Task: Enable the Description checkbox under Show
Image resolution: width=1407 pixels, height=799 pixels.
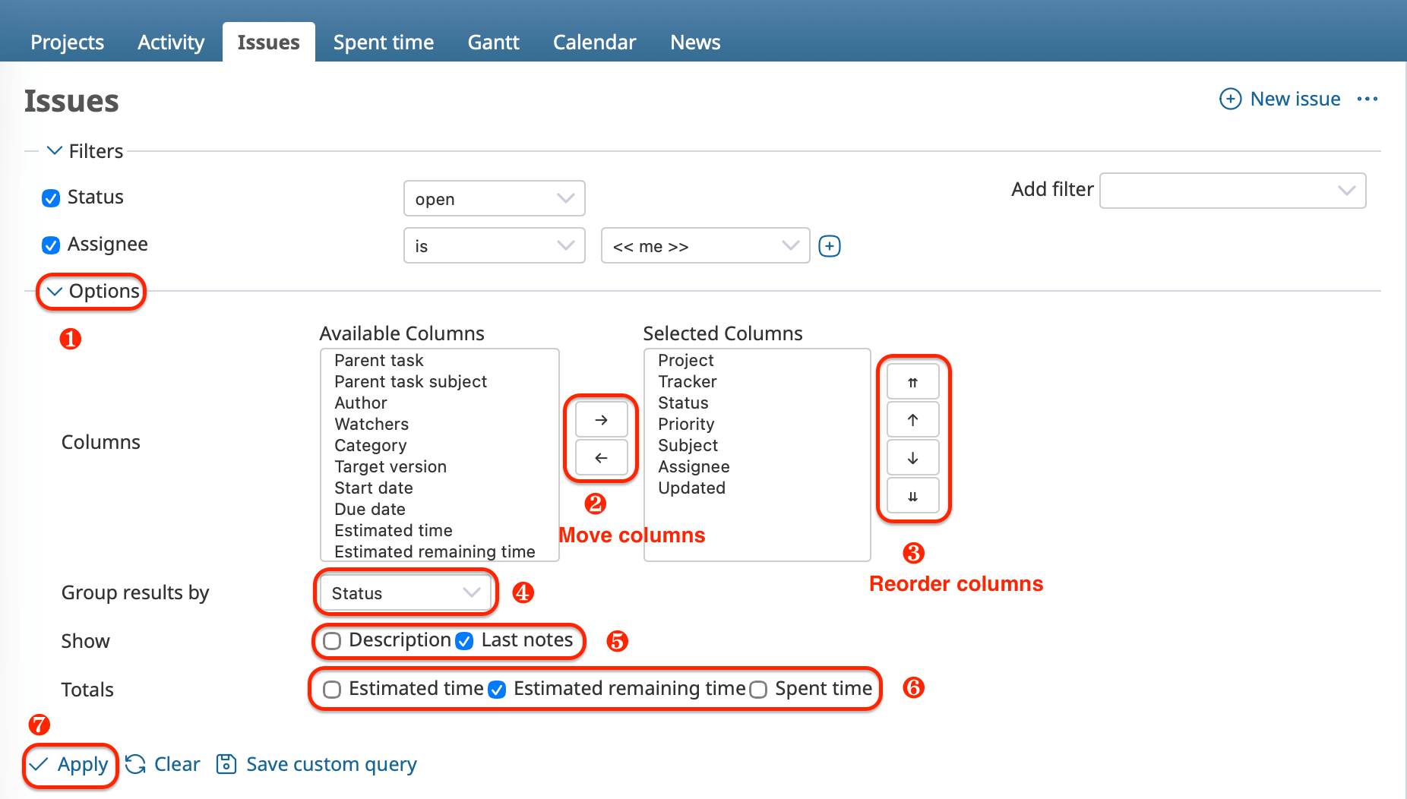Action: [x=331, y=641]
